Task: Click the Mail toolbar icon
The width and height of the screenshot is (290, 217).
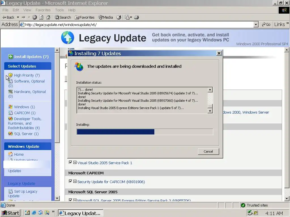Action: (x=127, y=17)
